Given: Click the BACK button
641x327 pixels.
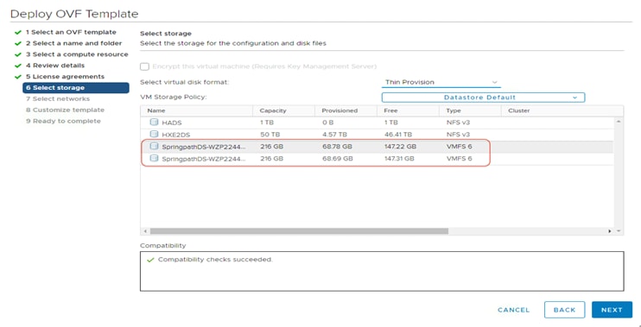Looking at the screenshot, I should tap(565, 310).
